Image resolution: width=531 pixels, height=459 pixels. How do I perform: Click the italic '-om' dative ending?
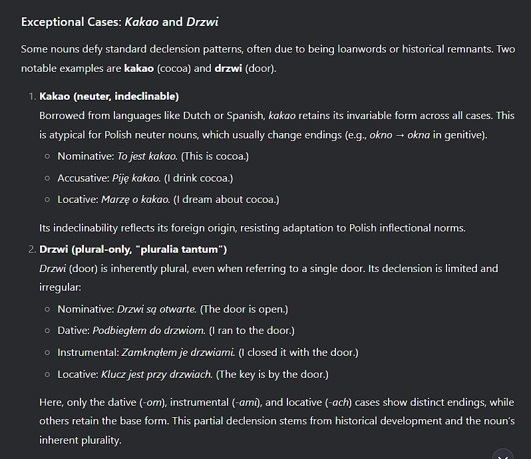pyautogui.click(x=152, y=402)
